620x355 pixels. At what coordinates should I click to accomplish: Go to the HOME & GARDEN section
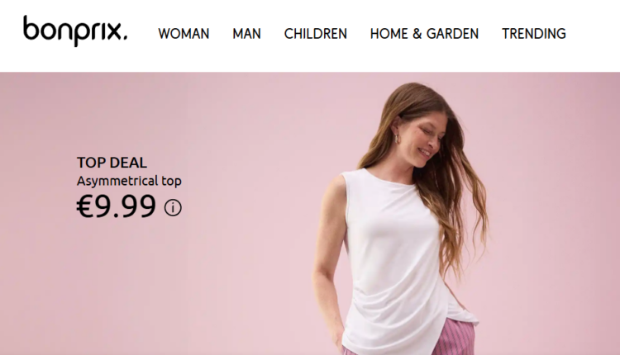(x=424, y=34)
